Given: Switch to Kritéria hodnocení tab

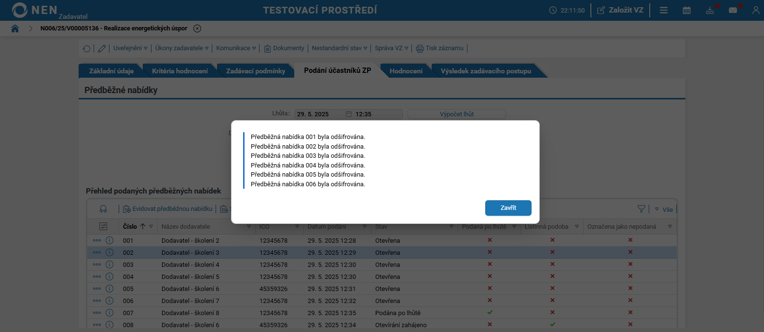Looking at the screenshot, I should (x=179, y=71).
